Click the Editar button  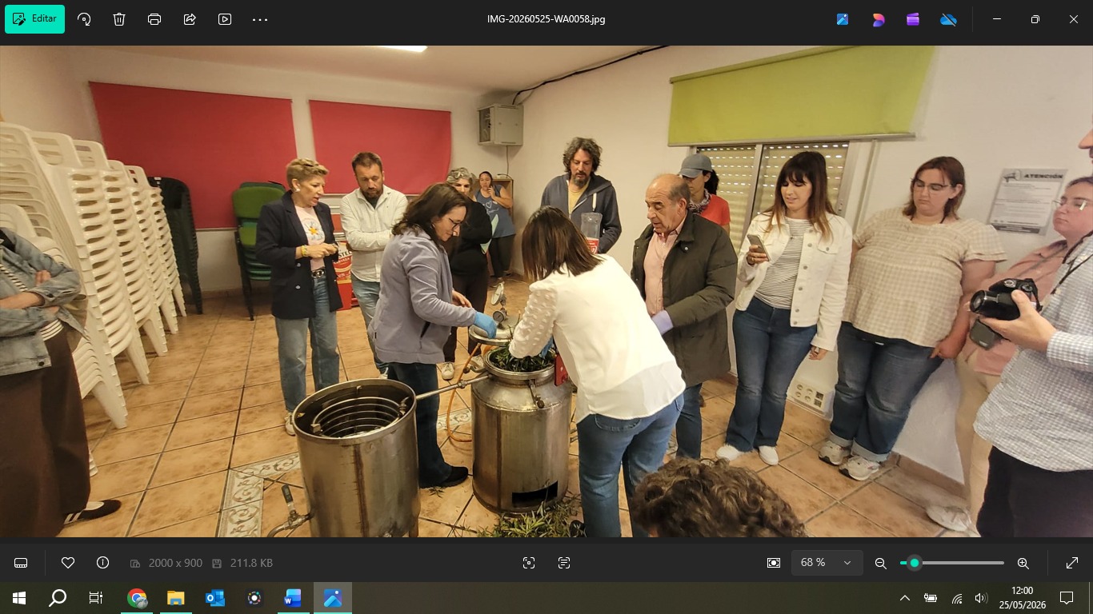(x=35, y=19)
